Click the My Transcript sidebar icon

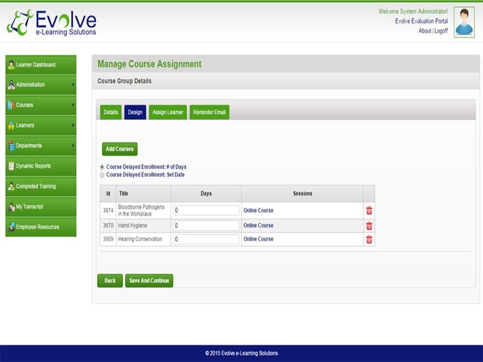[11, 207]
